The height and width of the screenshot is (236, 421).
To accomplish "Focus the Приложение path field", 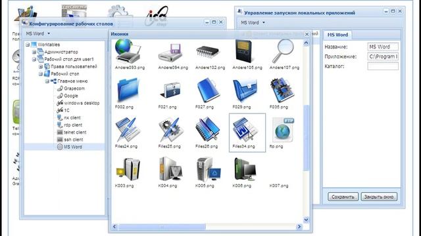I will coord(383,56).
